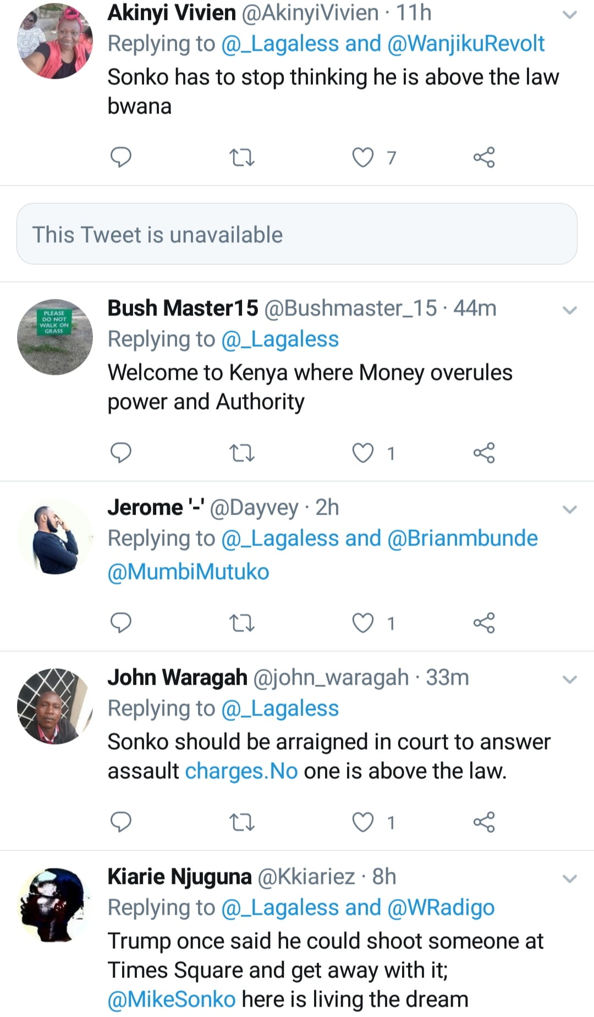This screenshot has height=1017, width=594.
Task: Share Akinyi Vivien's tweet
Action: (484, 157)
